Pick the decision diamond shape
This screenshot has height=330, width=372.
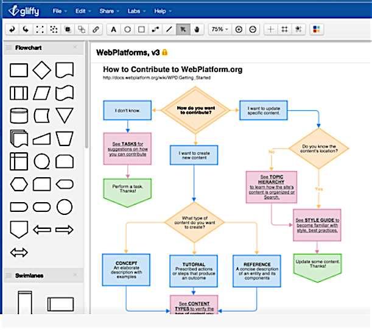click(42, 70)
